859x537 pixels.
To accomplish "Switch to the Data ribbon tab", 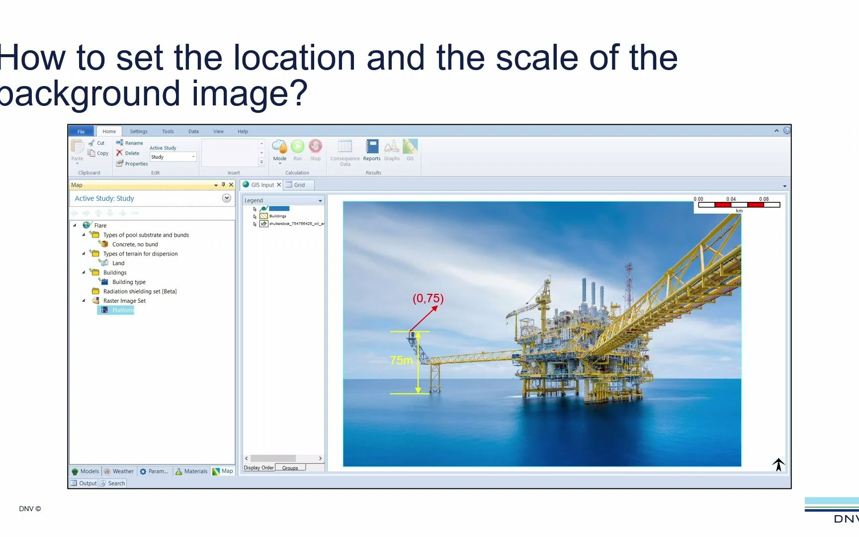I will (x=193, y=131).
